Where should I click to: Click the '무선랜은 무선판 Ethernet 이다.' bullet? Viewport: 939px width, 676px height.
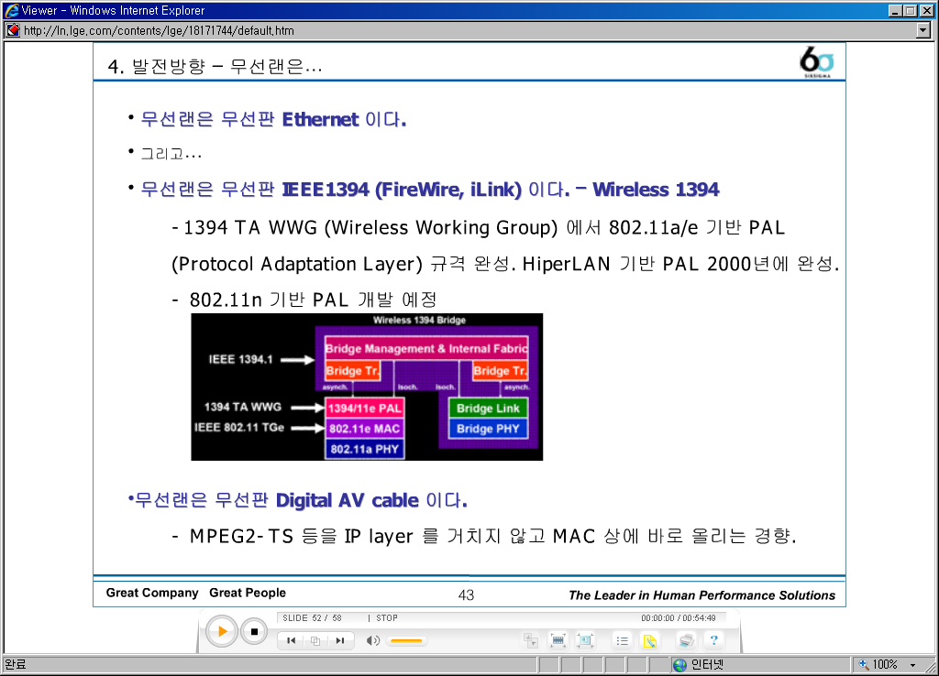coord(273,119)
